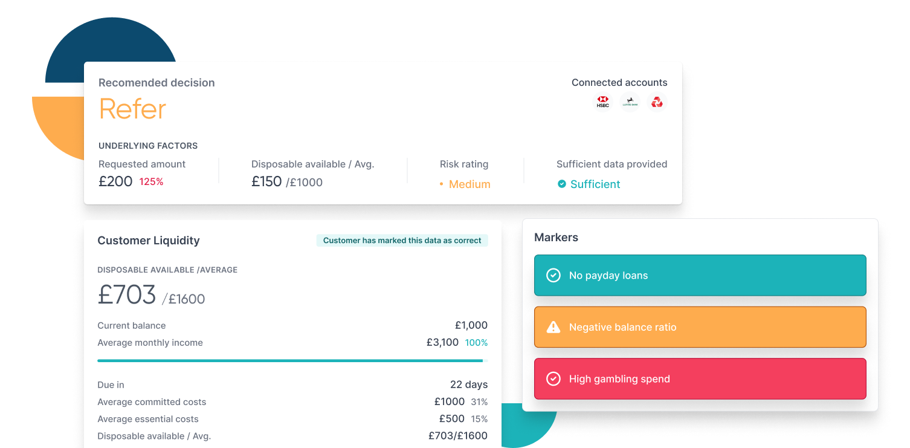Screen dimensions: 910x448
Task: Select the Negative balance ratio marker
Action: pyautogui.click(x=700, y=327)
